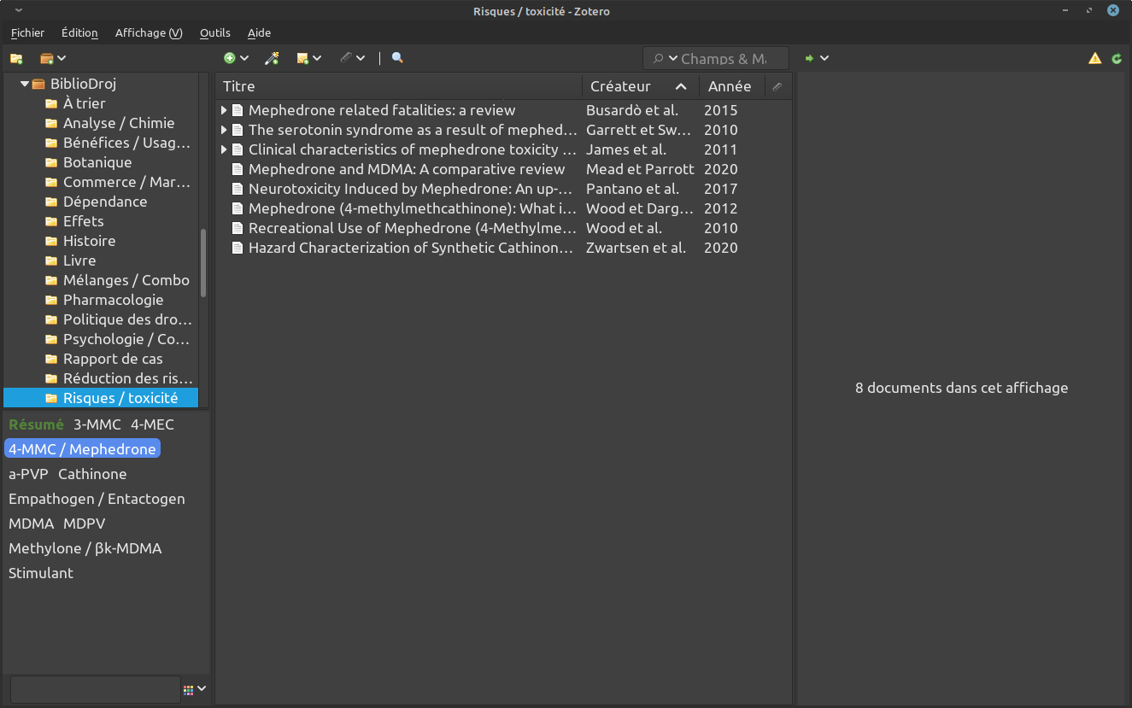Image resolution: width=1132 pixels, height=708 pixels.
Task: Open the Aide menu
Action: 259,32
